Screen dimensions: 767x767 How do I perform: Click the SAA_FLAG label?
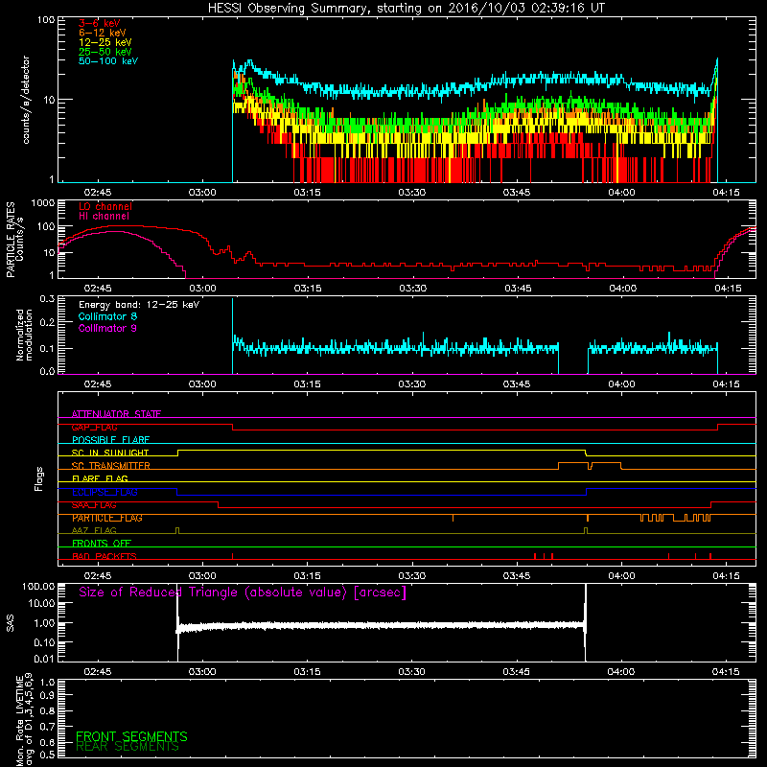coord(94,505)
